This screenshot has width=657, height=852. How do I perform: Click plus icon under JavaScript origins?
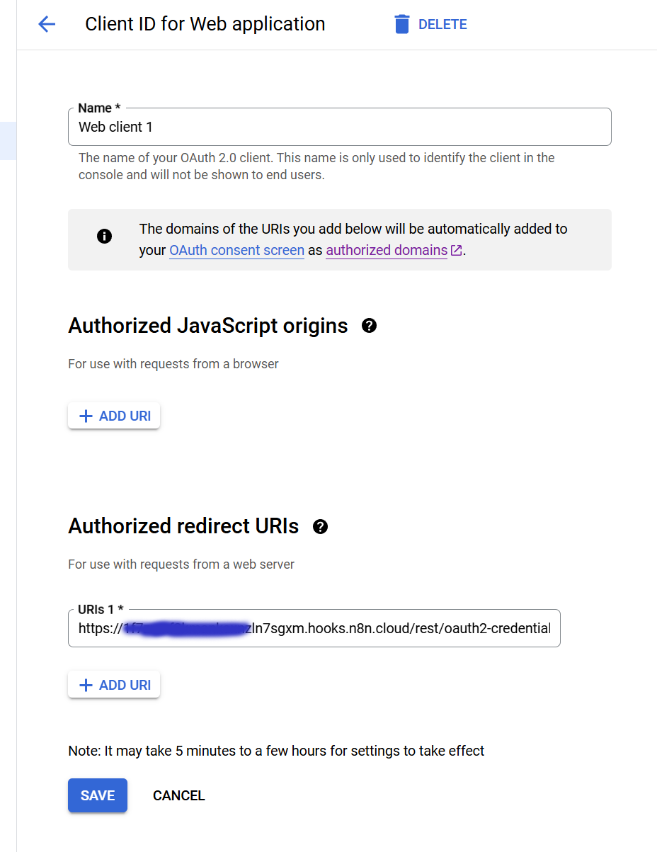click(x=86, y=416)
